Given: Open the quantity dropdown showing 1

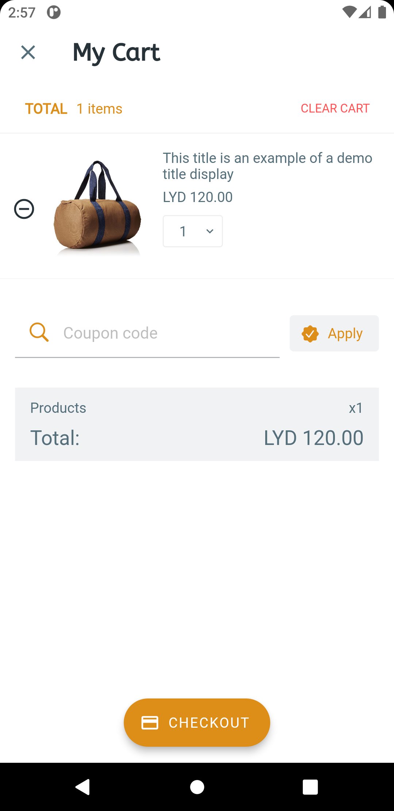Looking at the screenshot, I should point(193,231).
